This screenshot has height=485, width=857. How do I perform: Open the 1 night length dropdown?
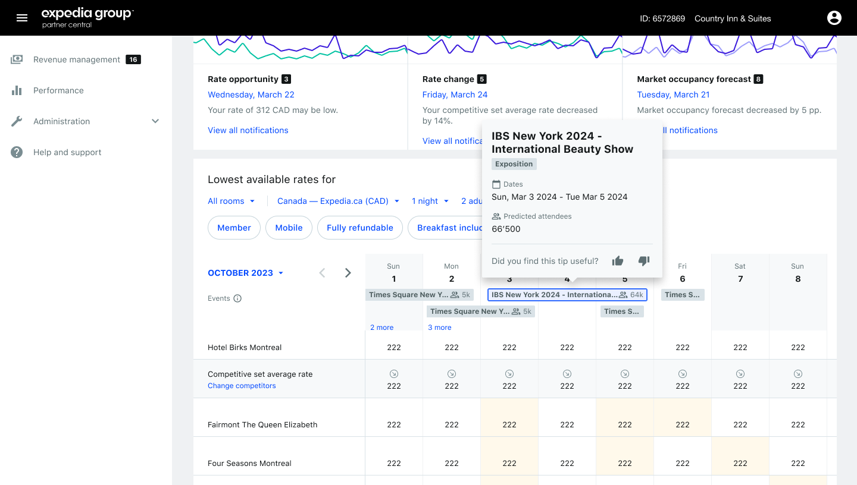point(430,201)
